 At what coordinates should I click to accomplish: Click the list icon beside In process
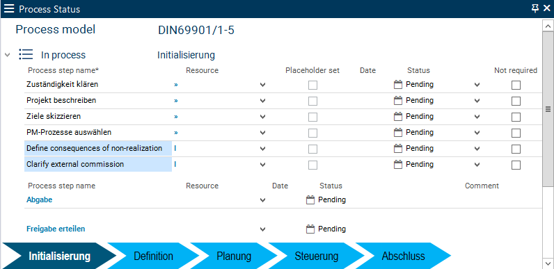(x=26, y=55)
